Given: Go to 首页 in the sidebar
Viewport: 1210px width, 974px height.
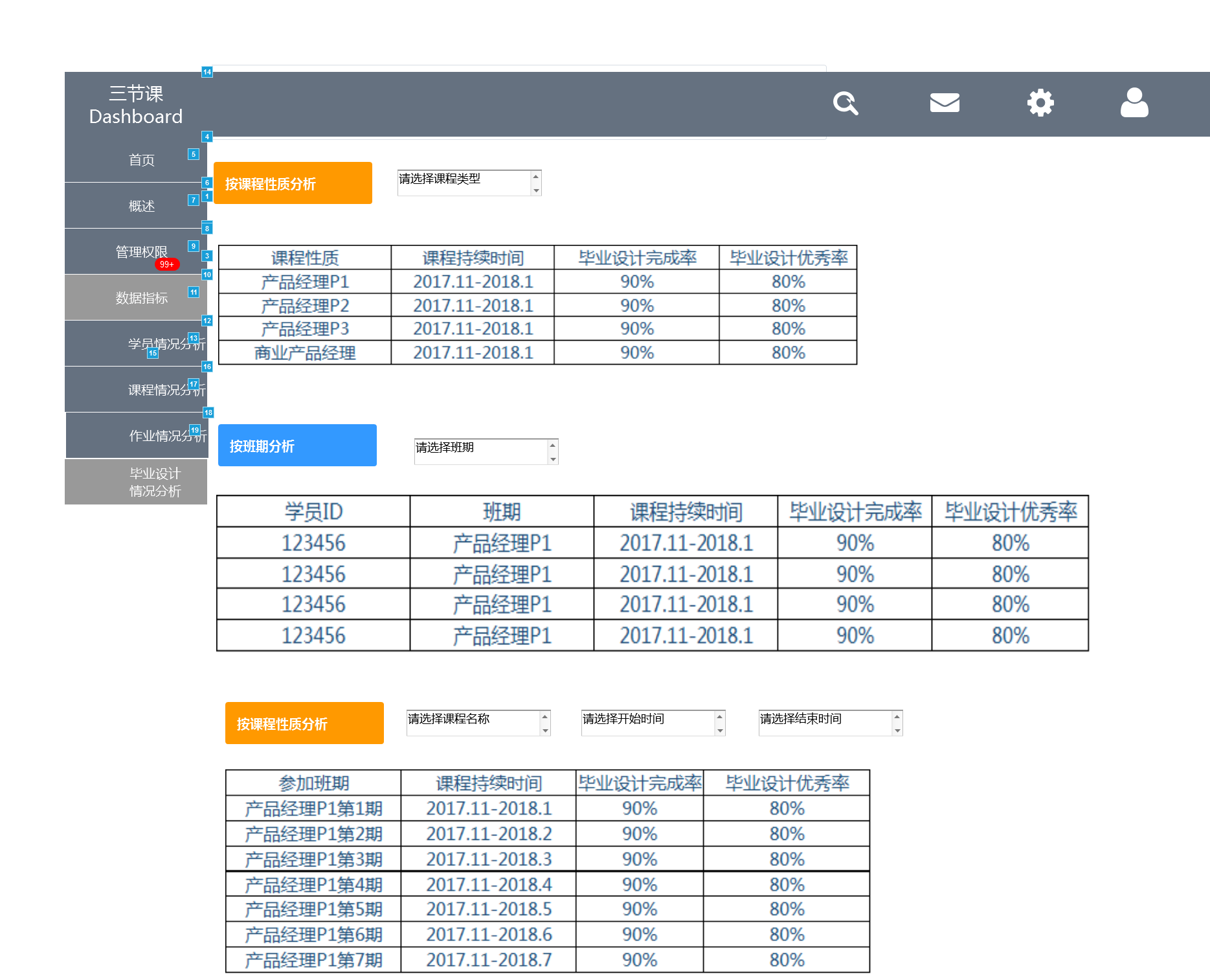Looking at the screenshot, I should click(x=136, y=159).
